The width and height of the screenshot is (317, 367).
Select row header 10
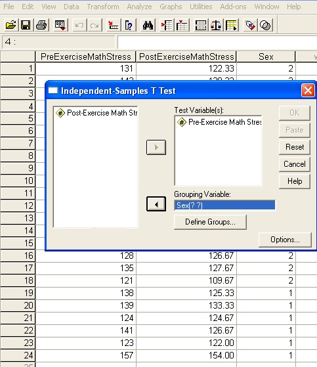click(18, 181)
